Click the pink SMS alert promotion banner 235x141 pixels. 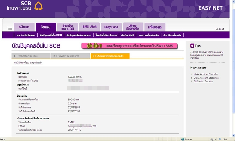click(x=130, y=46)
